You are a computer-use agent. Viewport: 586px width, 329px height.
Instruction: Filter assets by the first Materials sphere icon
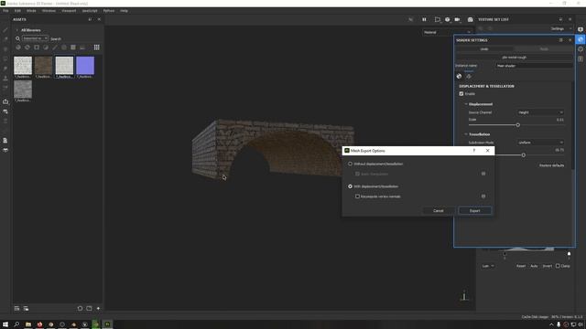click(18, 48)
